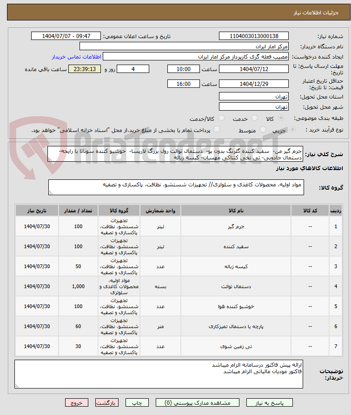This screenshot has width=351, height=415.
Task: Click the دستمال توالت item name
Action: 236,286
